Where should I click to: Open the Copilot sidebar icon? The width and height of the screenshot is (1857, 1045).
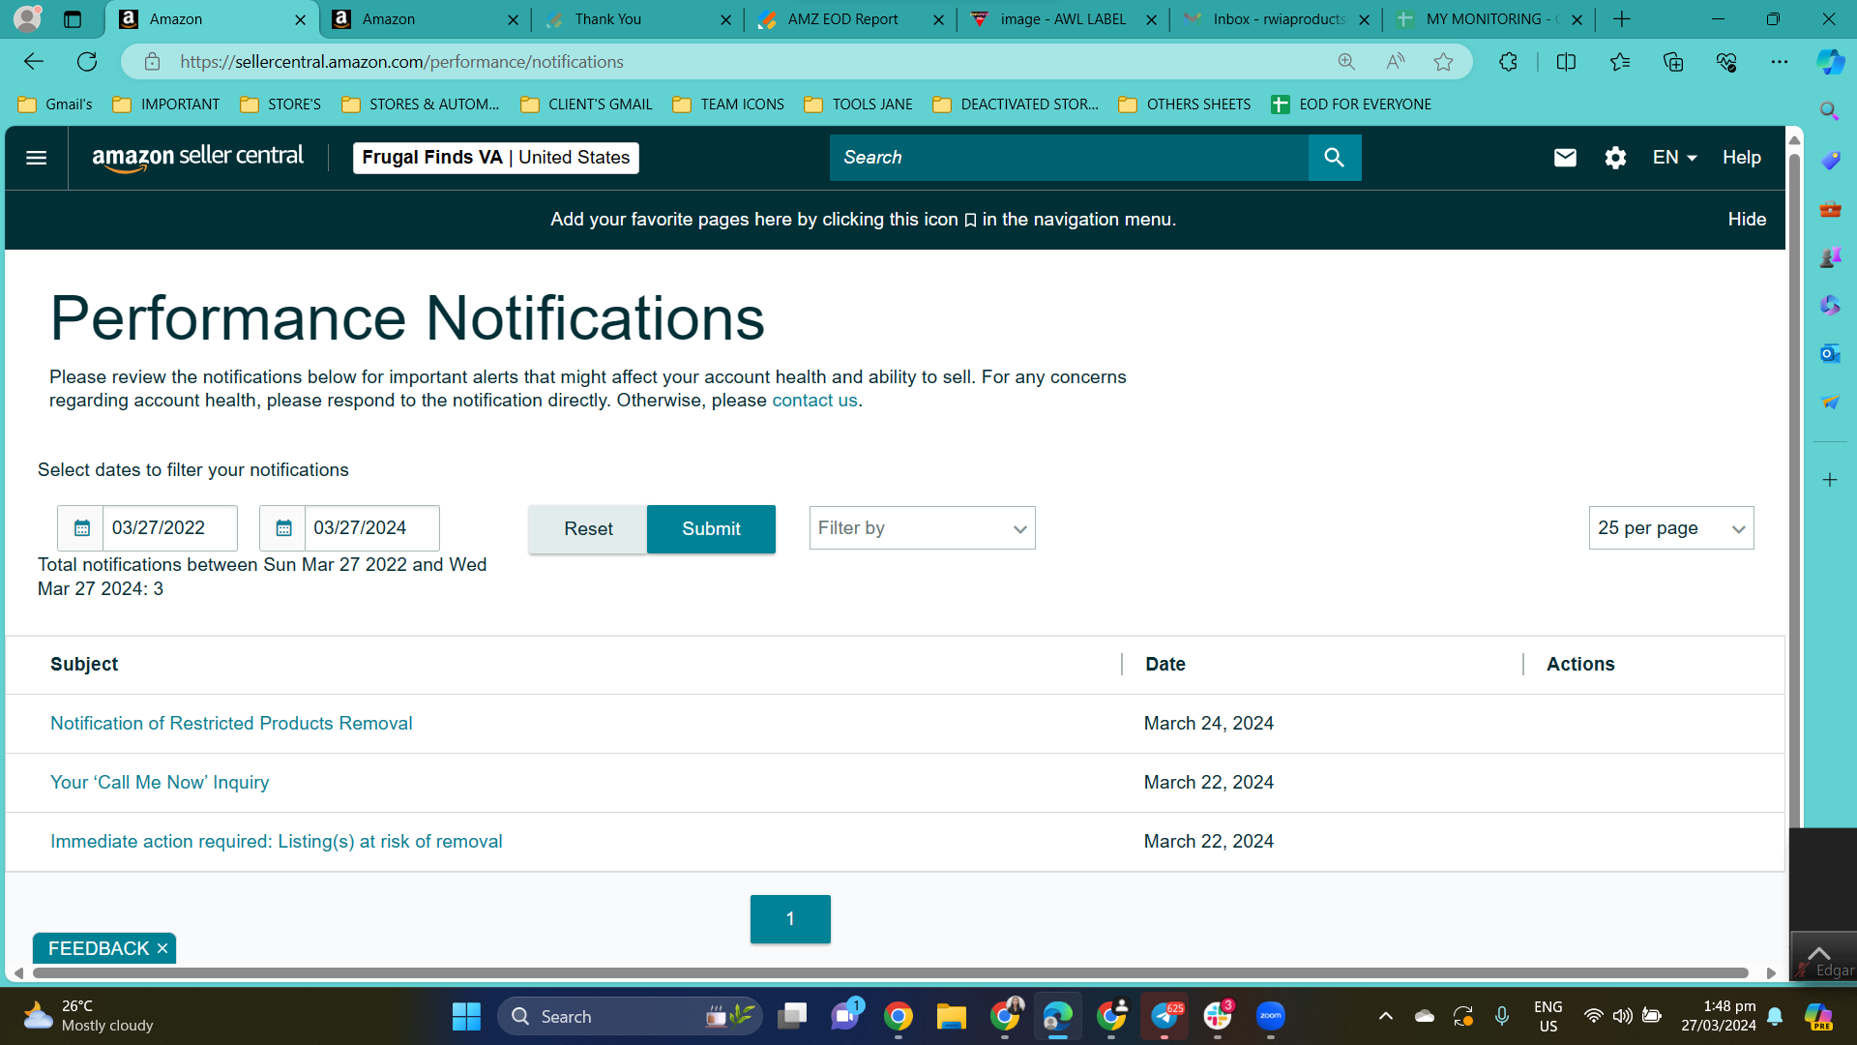tap(1830, 62)
